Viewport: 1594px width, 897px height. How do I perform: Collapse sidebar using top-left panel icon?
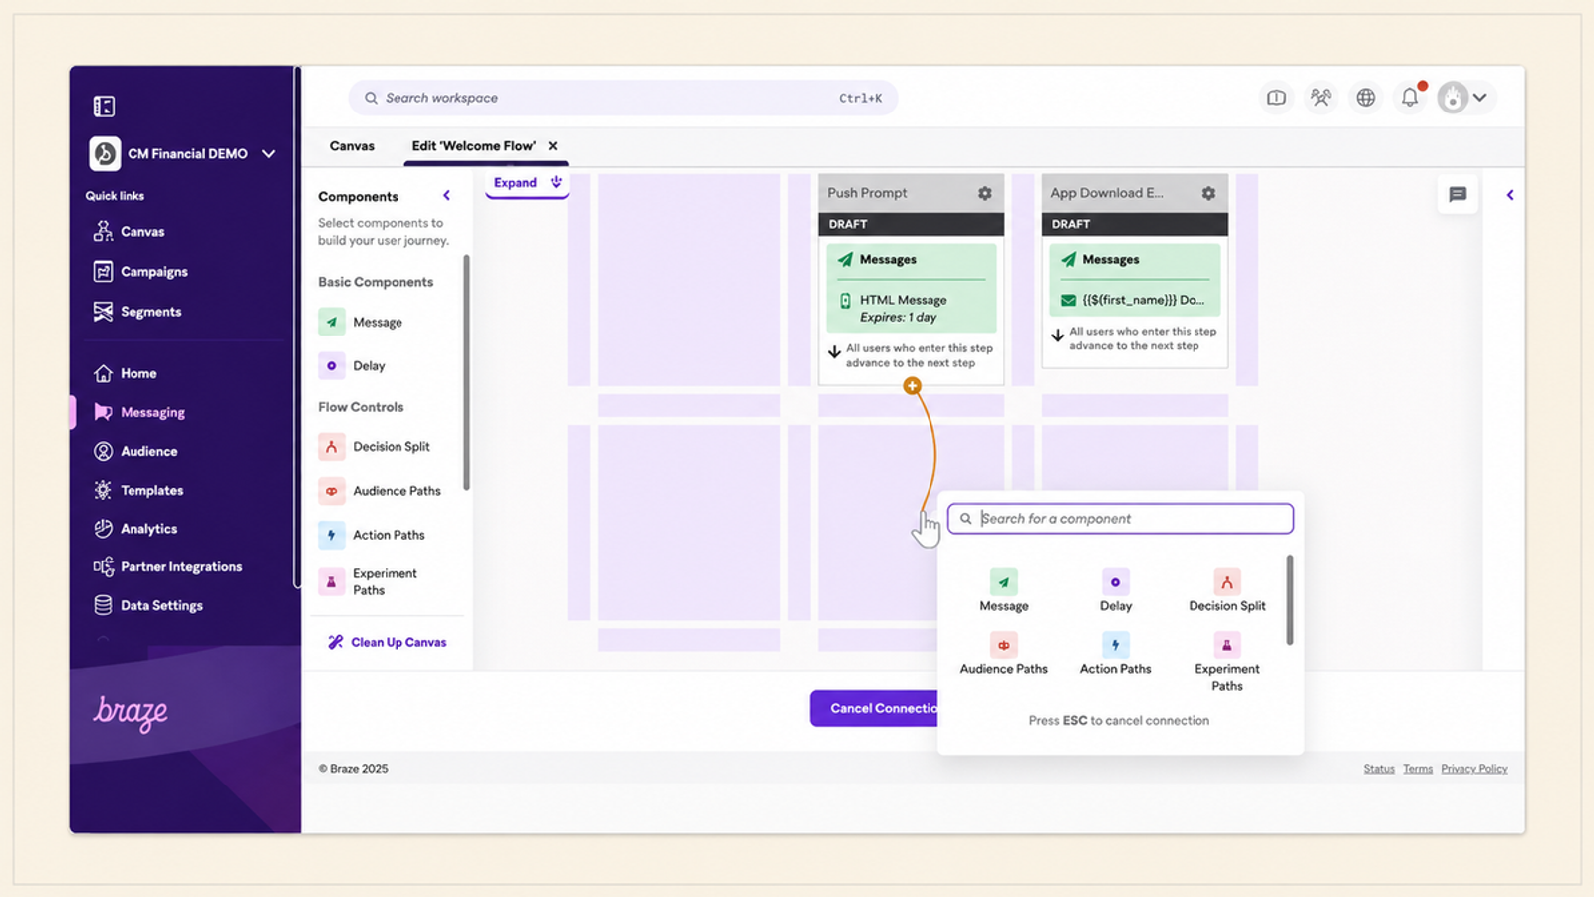tap(104, 107)
